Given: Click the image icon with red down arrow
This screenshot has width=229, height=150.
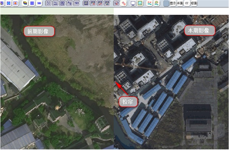Looking at the screenshot, I should tap(93, 3).
